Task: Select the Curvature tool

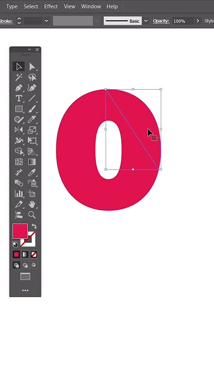Action: point(32,88)
